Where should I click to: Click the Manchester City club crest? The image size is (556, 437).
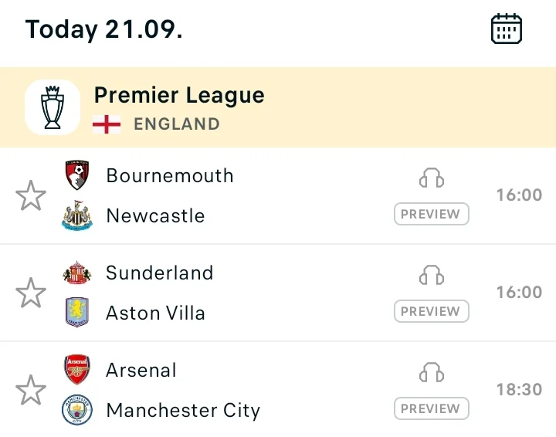point(77,410)
